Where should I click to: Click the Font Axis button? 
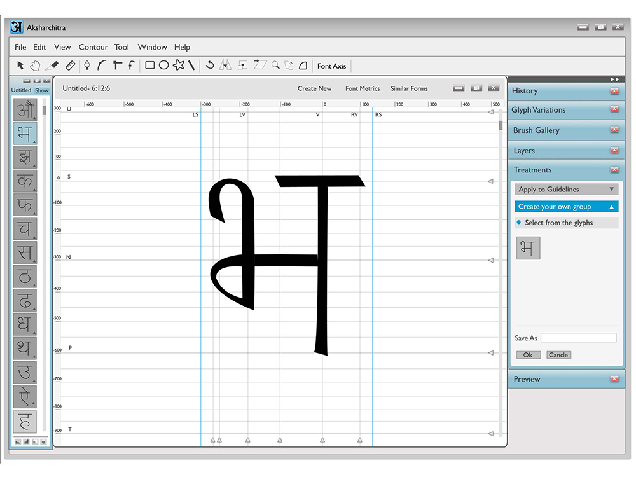(331, 66)
